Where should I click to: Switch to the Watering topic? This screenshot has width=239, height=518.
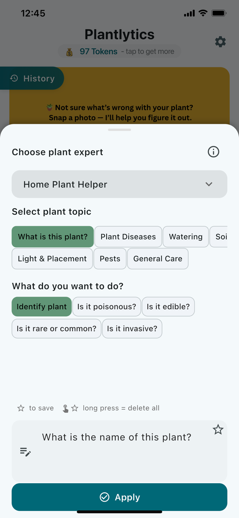186,236
